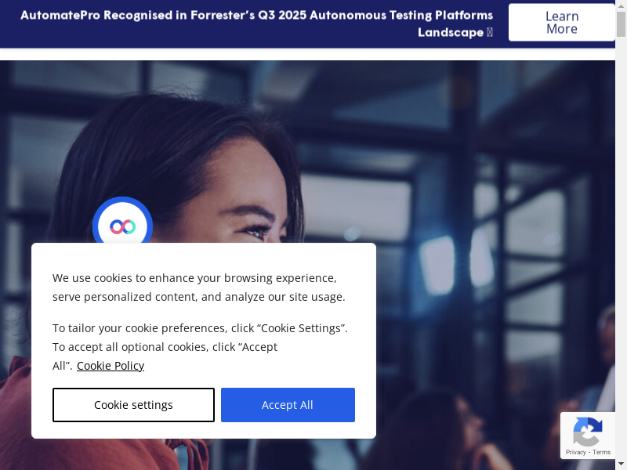Click the glyph icon after "Landscape"
Viewport: 627px width, 470px height.
coord(490,33)
